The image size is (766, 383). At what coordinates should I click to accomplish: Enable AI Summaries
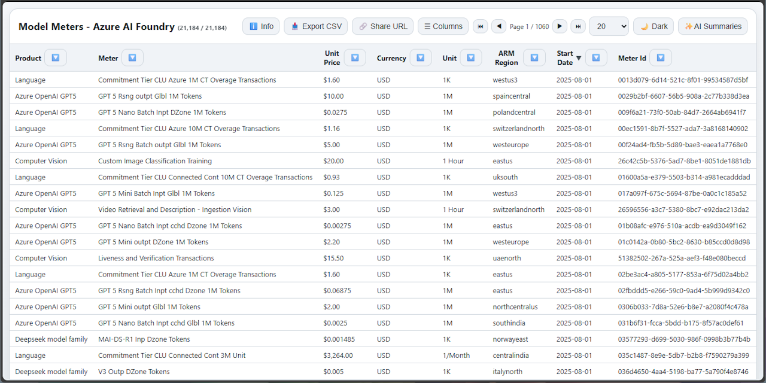tap(713, 26)
